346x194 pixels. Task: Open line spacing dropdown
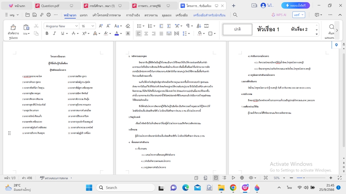point(189,33)
